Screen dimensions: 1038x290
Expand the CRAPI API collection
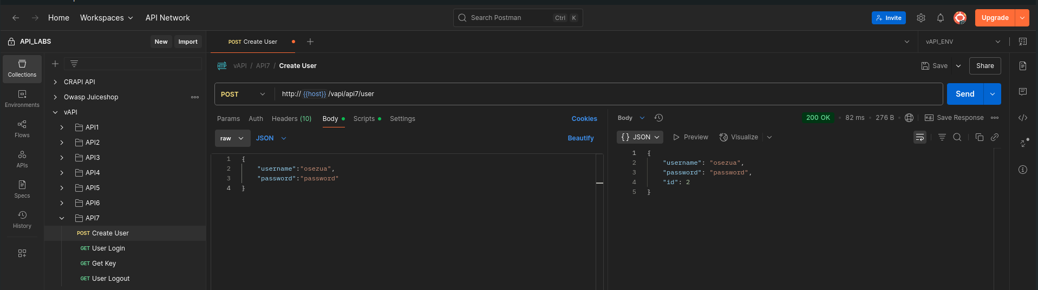(55, 82)
